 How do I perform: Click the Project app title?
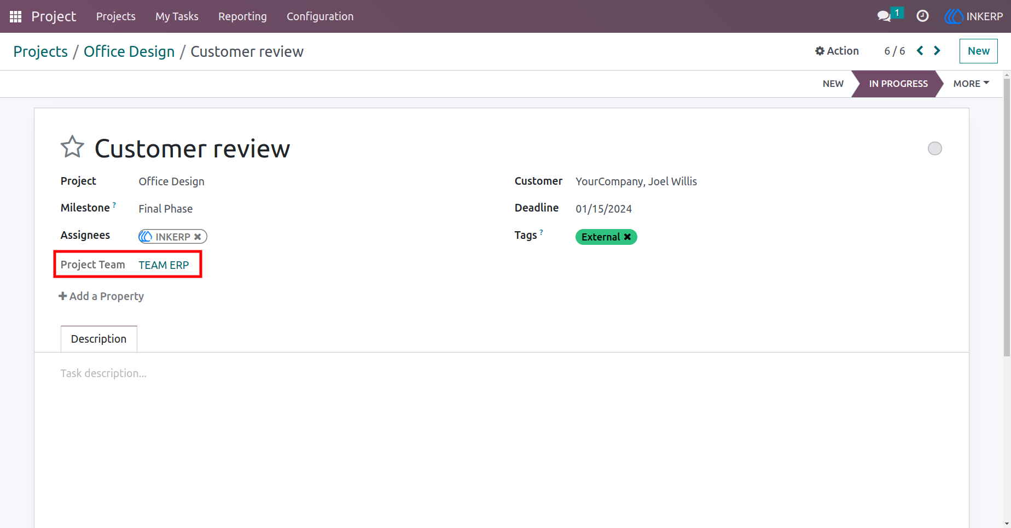[54, 16]
